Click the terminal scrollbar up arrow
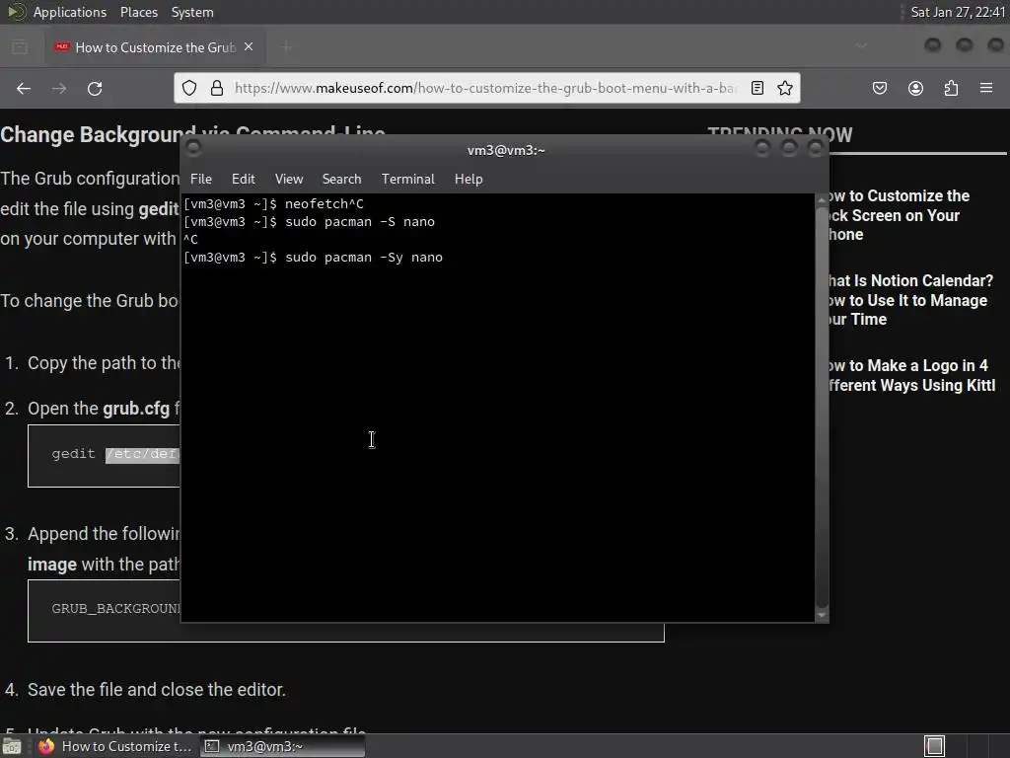This screenshot has height=758, width=1010. click(822, 199)
